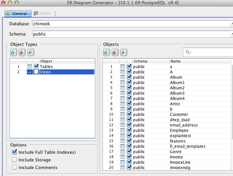The width and height of the screenshot is (233, 176).
Task: Switch to the Status tab
Action: tap(42, 13)
